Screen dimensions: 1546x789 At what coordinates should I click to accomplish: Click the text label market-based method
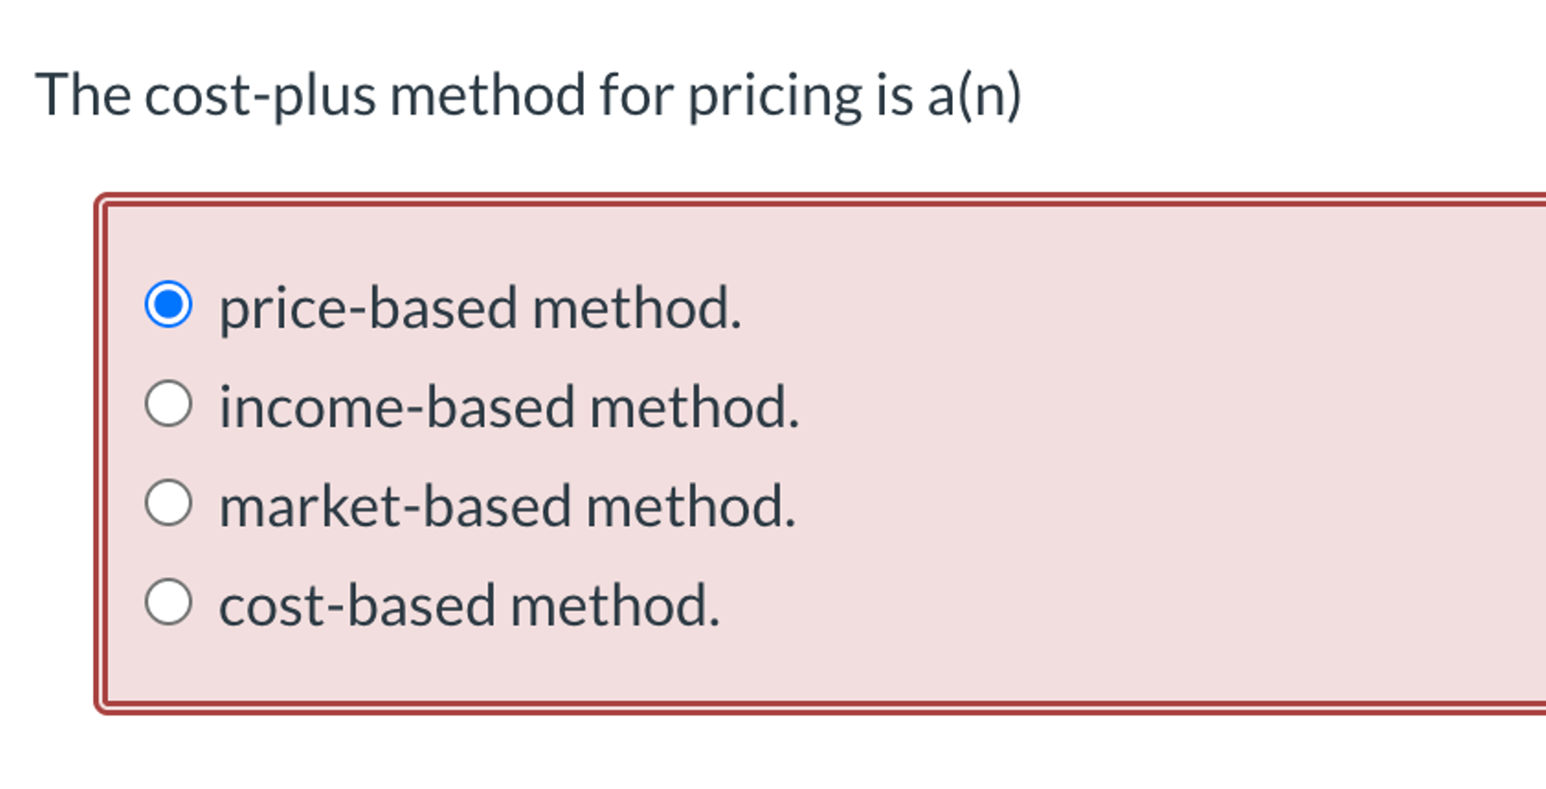coord(506,506)
